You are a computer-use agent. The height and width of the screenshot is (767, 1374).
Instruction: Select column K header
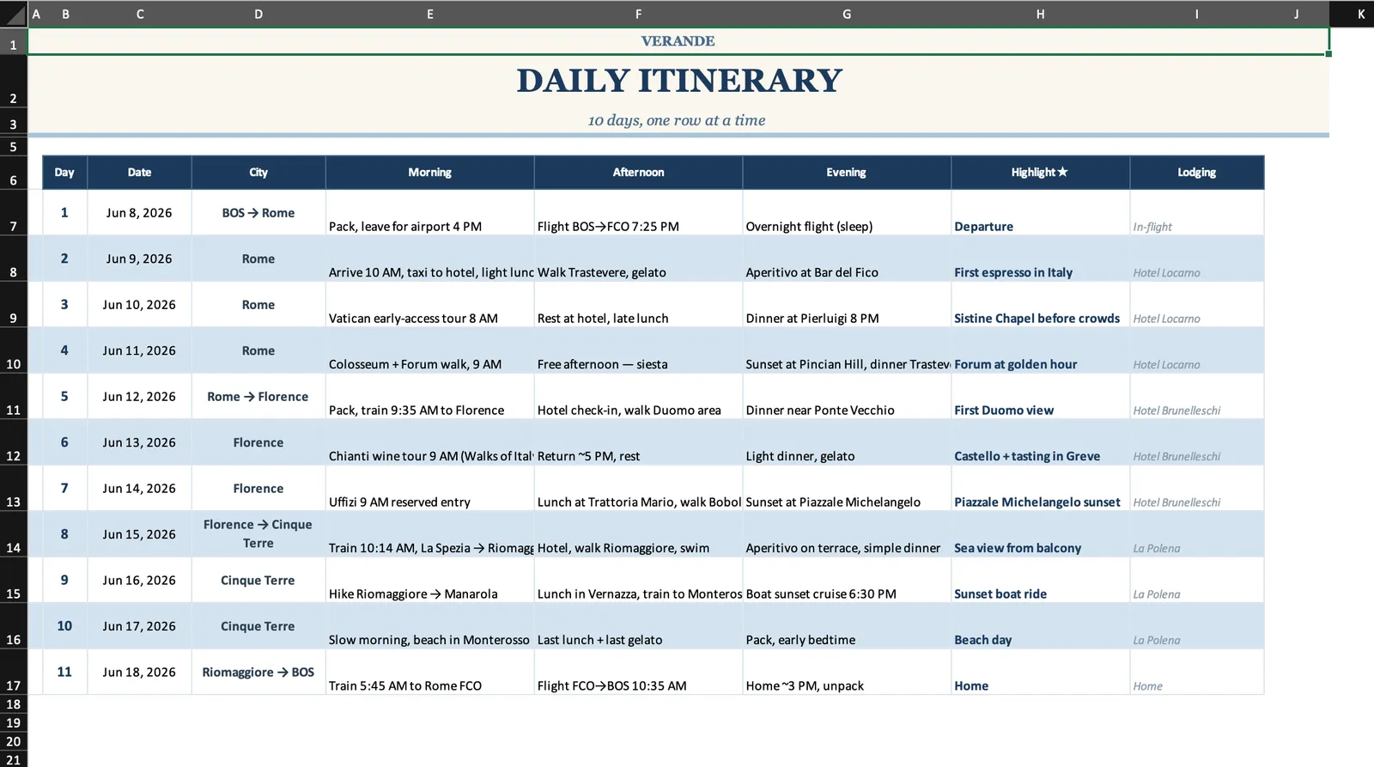coord(1361,14)
